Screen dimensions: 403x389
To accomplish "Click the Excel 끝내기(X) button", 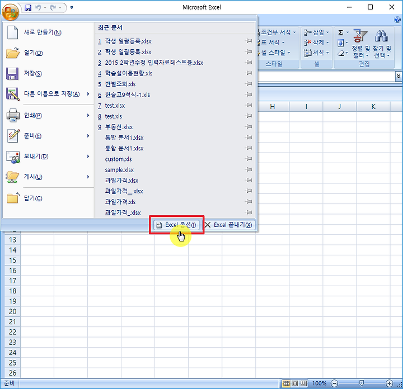I will click(x=228, y=225).
